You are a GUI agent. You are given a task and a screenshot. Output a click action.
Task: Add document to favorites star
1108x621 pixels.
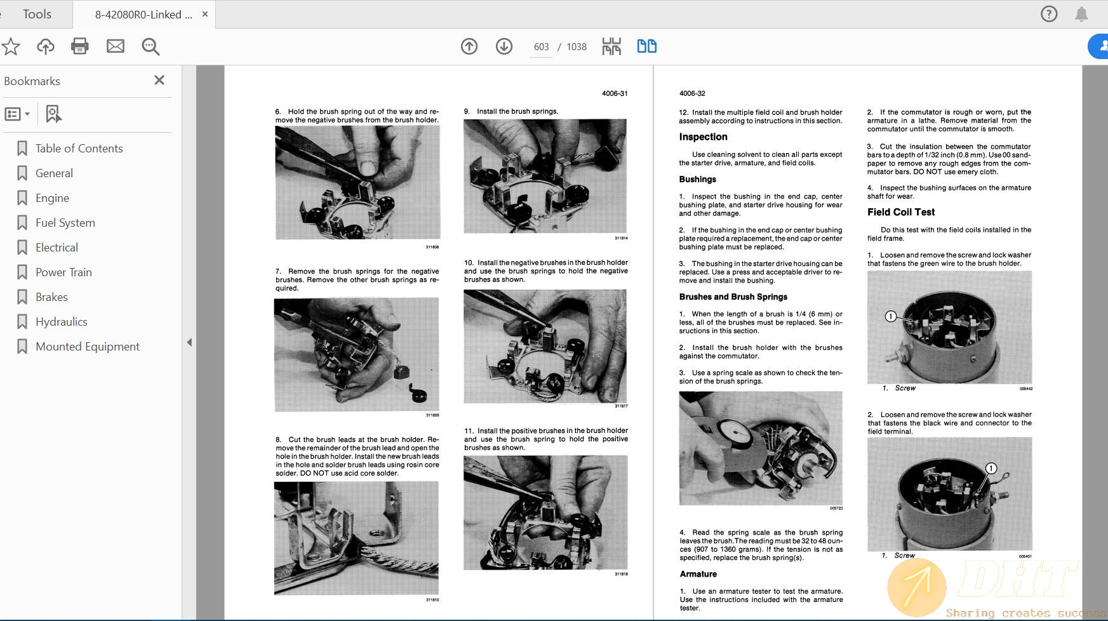tap(10, 46)
